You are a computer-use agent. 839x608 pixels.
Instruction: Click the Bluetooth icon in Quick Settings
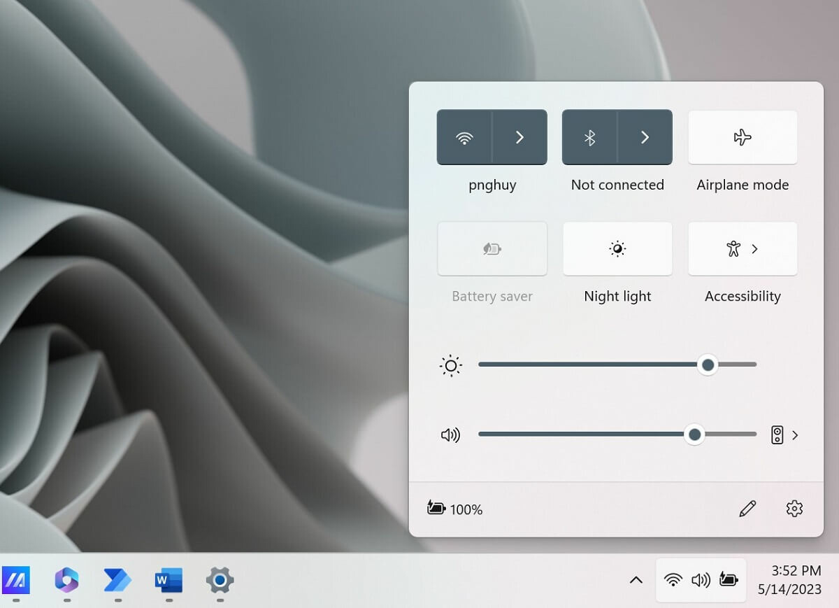589,137
